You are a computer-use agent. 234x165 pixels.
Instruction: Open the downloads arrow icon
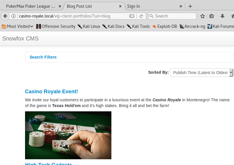[222, 16]
